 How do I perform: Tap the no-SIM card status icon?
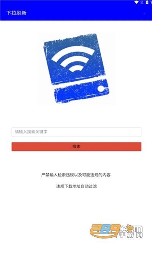(142, 2)
